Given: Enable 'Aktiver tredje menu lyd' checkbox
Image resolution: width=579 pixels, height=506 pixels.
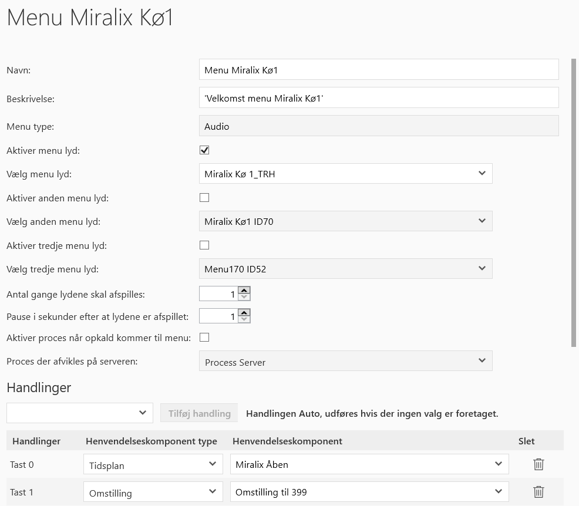Looking at the screenshot, I should (204, 245).
